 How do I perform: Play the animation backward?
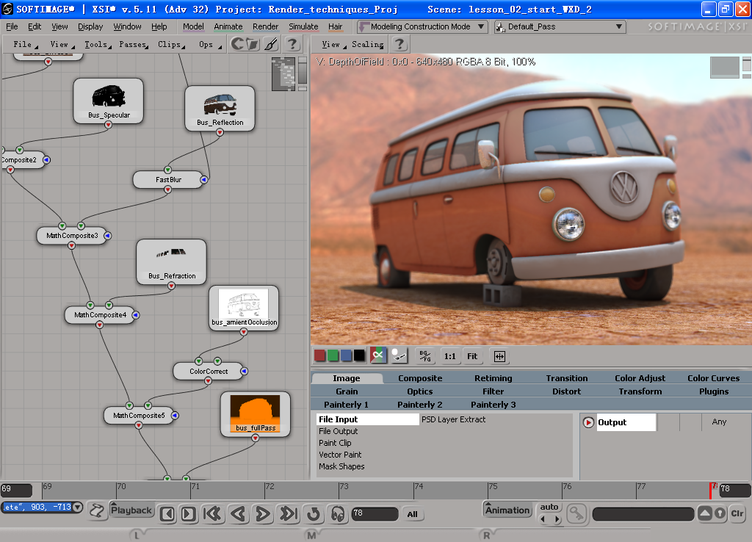point(239,514)
